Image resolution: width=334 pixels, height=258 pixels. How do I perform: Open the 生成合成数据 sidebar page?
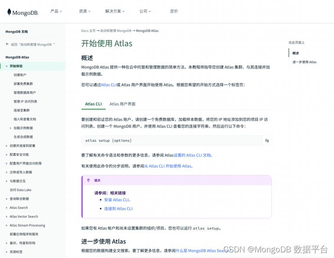[x=23, y=137]
